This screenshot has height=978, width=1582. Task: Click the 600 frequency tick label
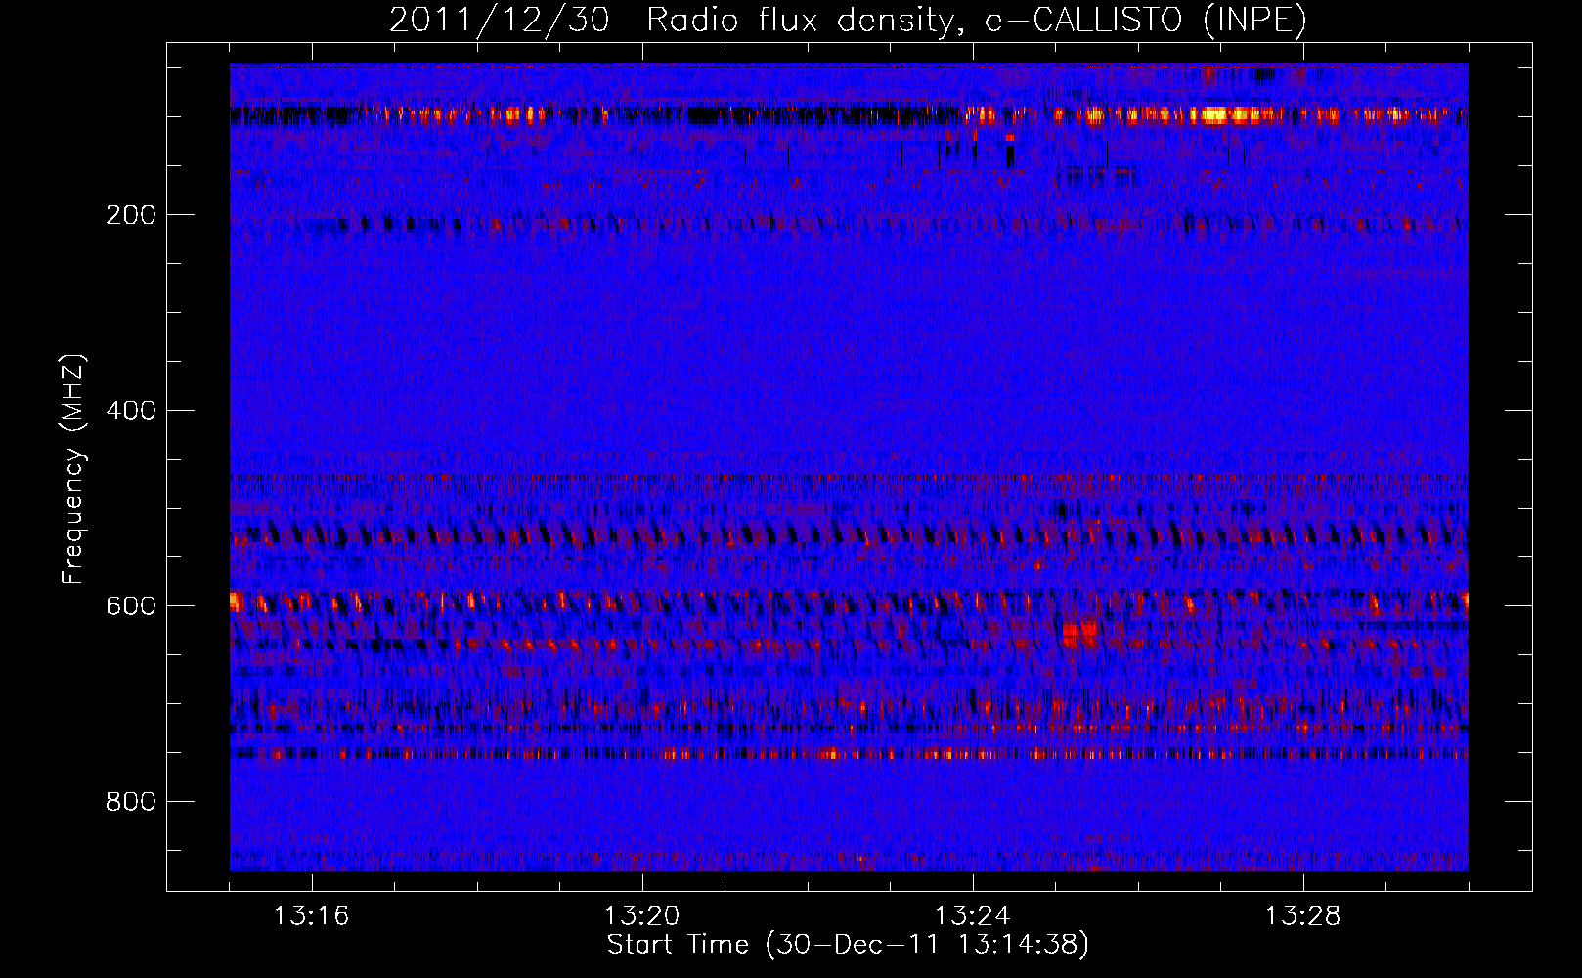131,606
